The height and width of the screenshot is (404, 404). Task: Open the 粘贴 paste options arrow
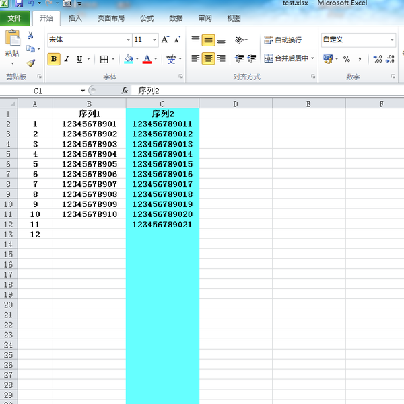tap(12, 64)
